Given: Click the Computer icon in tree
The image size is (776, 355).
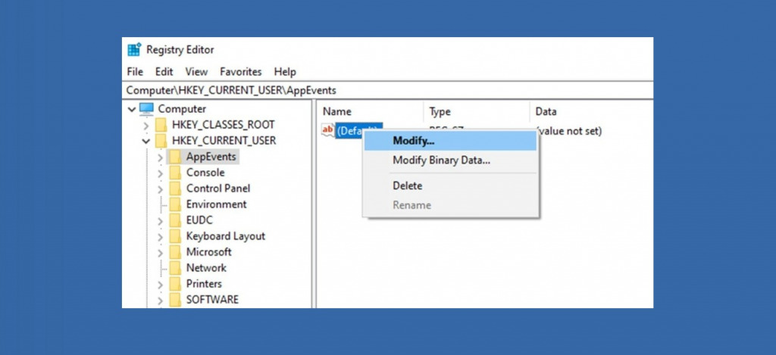Looking at the screenshot, I should (146, 109).
